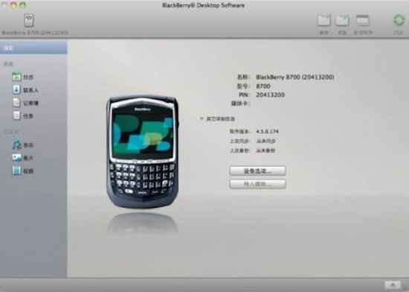Open Contacts (联系人) in the sidebar

[25, 90]
